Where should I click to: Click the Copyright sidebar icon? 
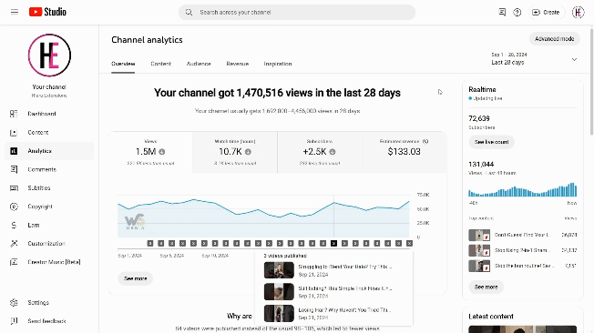coord(14,207)
